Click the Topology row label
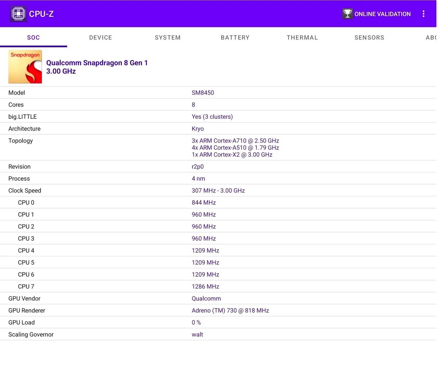This screenshot has height=366, width=443. (20, 141)
